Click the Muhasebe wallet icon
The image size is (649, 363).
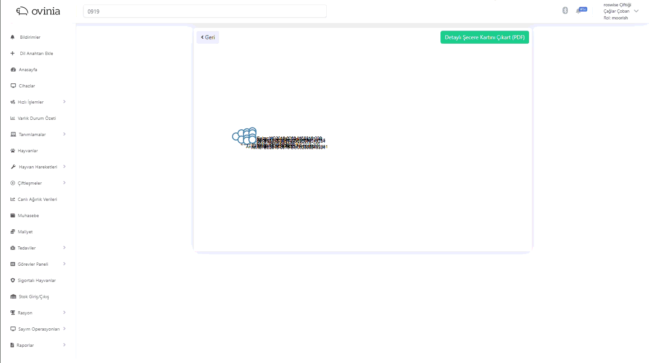pyautogui.click(x=13, y=216)
